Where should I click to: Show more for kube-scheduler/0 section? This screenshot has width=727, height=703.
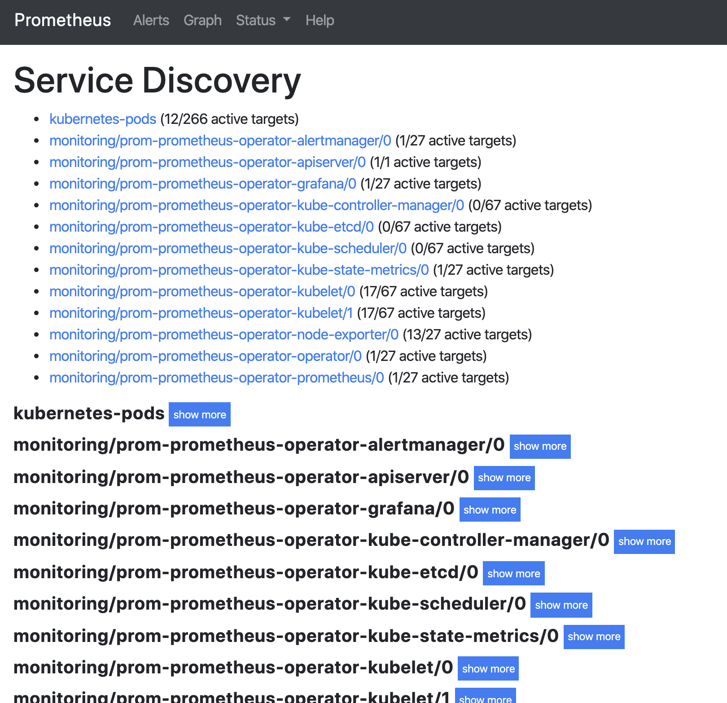(x=561, y=605)
